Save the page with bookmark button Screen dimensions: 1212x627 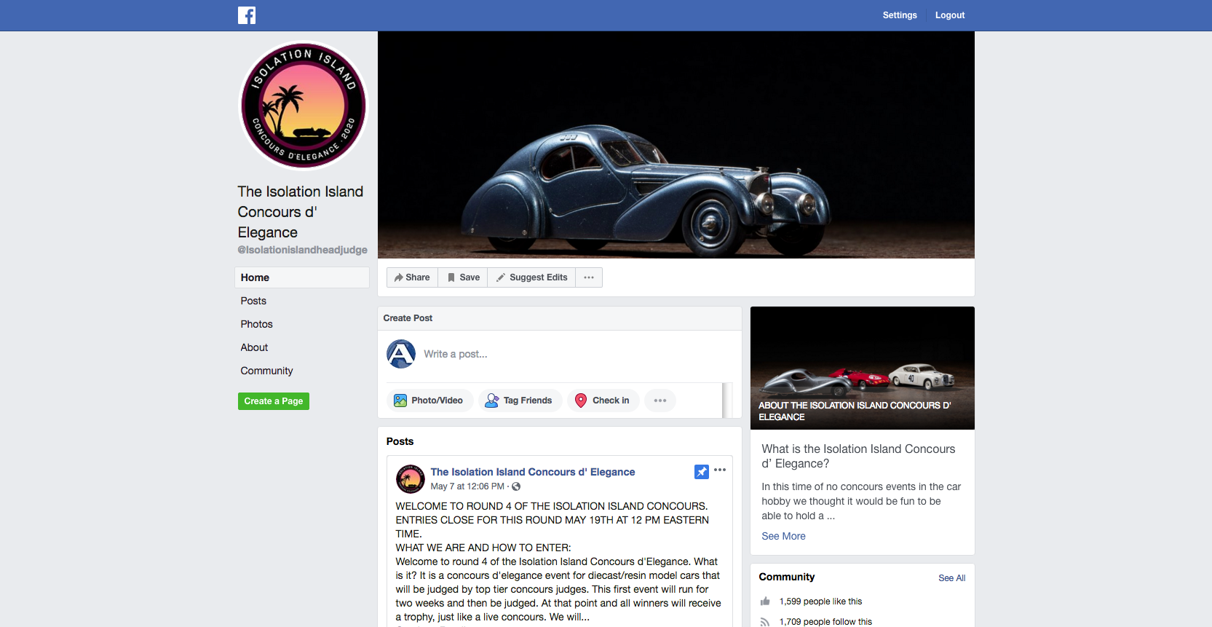coord(463,277)
